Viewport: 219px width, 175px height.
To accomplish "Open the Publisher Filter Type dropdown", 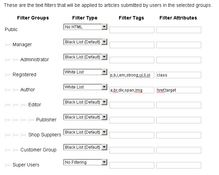I will pyautogui.click(x=86, y=117).
